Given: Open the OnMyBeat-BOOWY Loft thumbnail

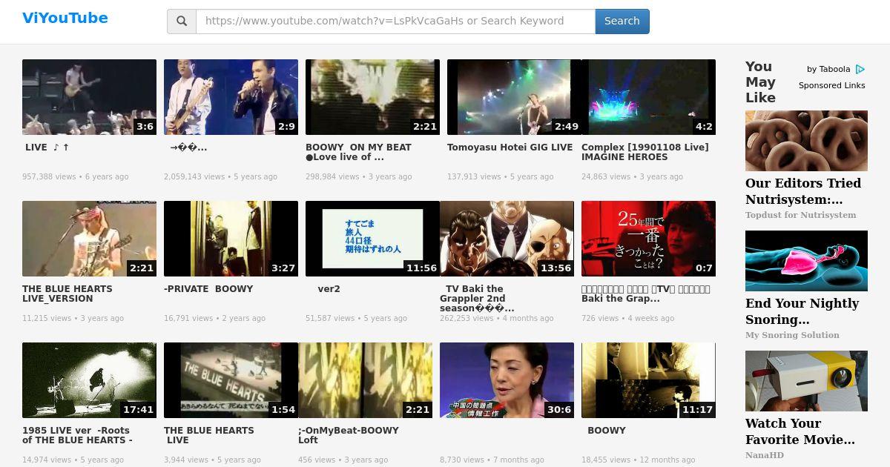Looking at the screenshot, I should pyautogui.click(x=365, y=380).
